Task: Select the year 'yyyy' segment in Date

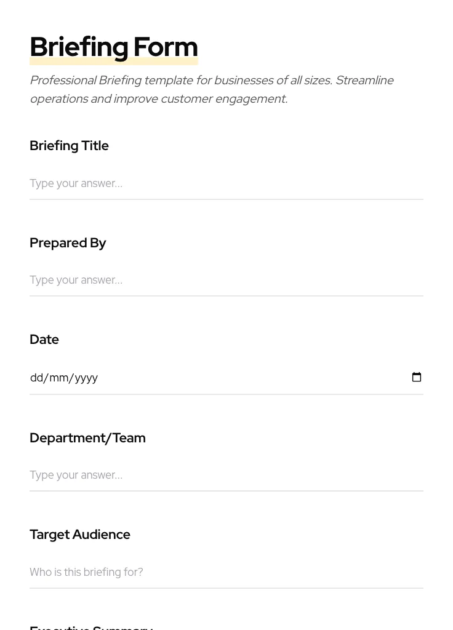Action: click(86, 378)
